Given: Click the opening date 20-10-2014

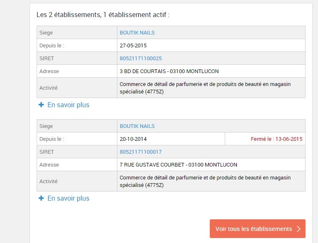Looking at the screenshot, I should pyautogui.click(x=133, y=139).
